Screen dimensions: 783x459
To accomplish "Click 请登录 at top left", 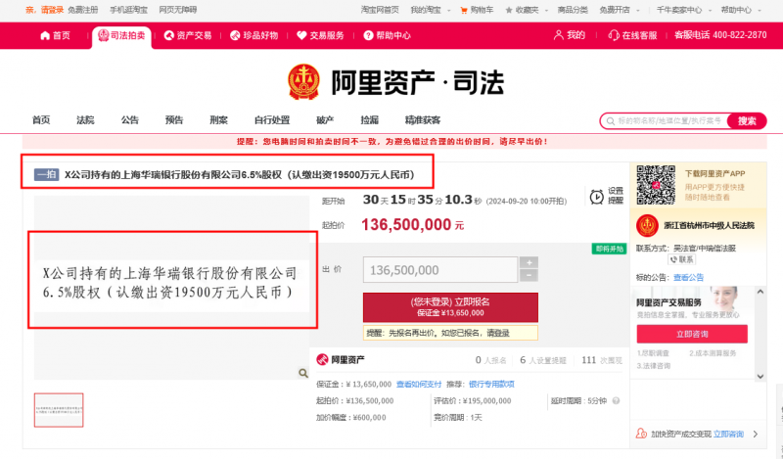I will 52,10.
